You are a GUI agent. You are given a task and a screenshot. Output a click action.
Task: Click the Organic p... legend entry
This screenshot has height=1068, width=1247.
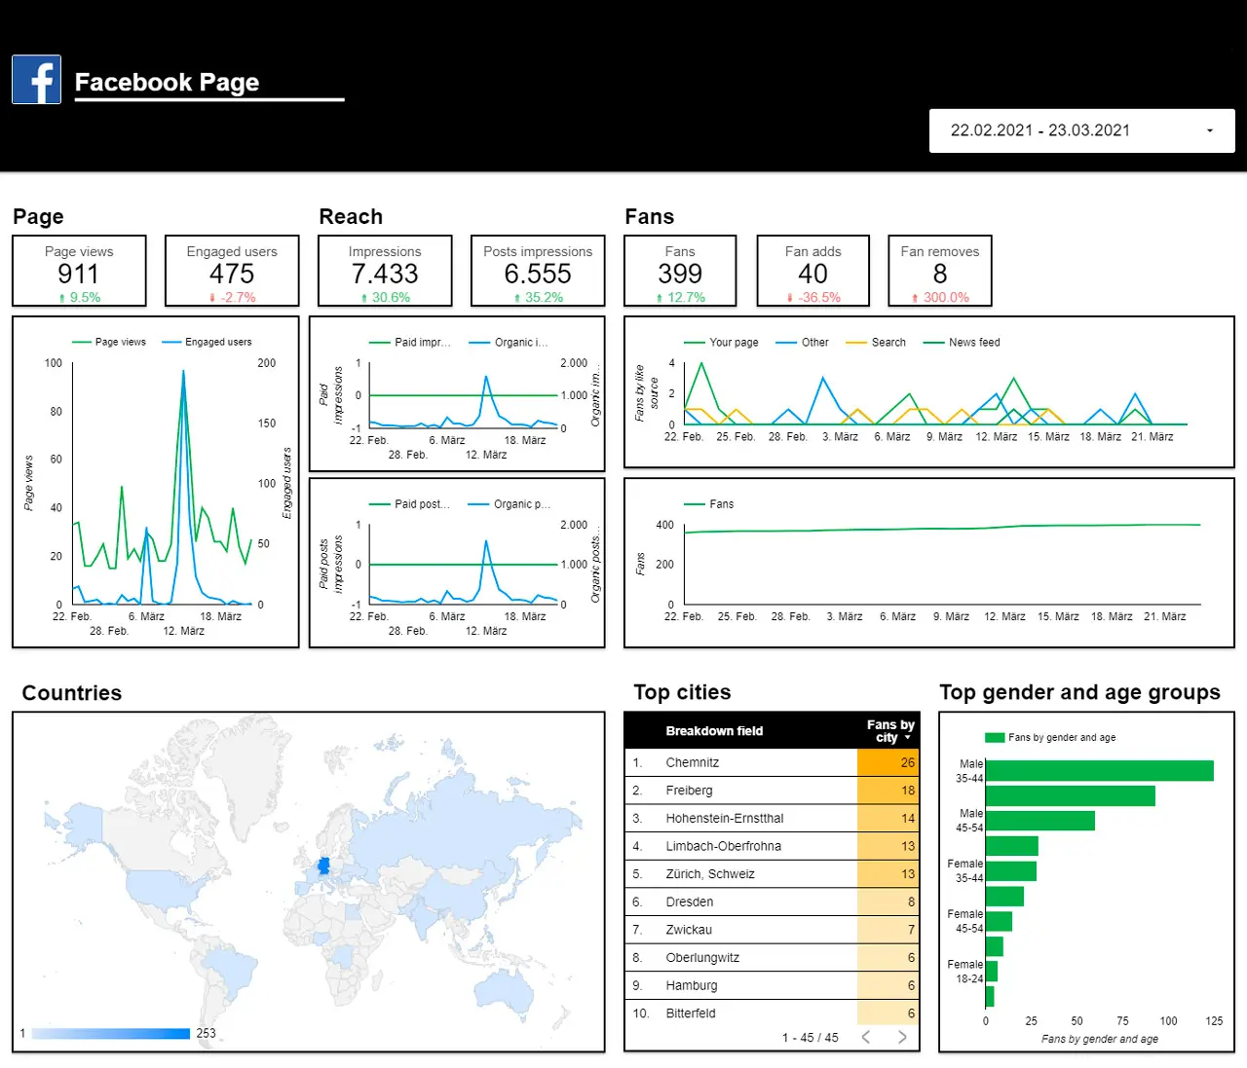click(x=510, y=503)
